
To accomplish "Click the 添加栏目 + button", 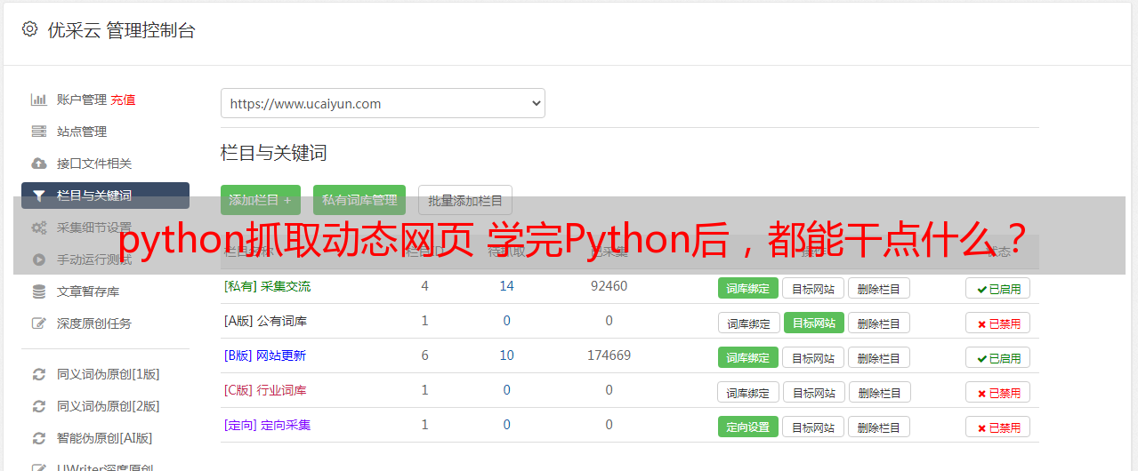I will pos(261,200).
